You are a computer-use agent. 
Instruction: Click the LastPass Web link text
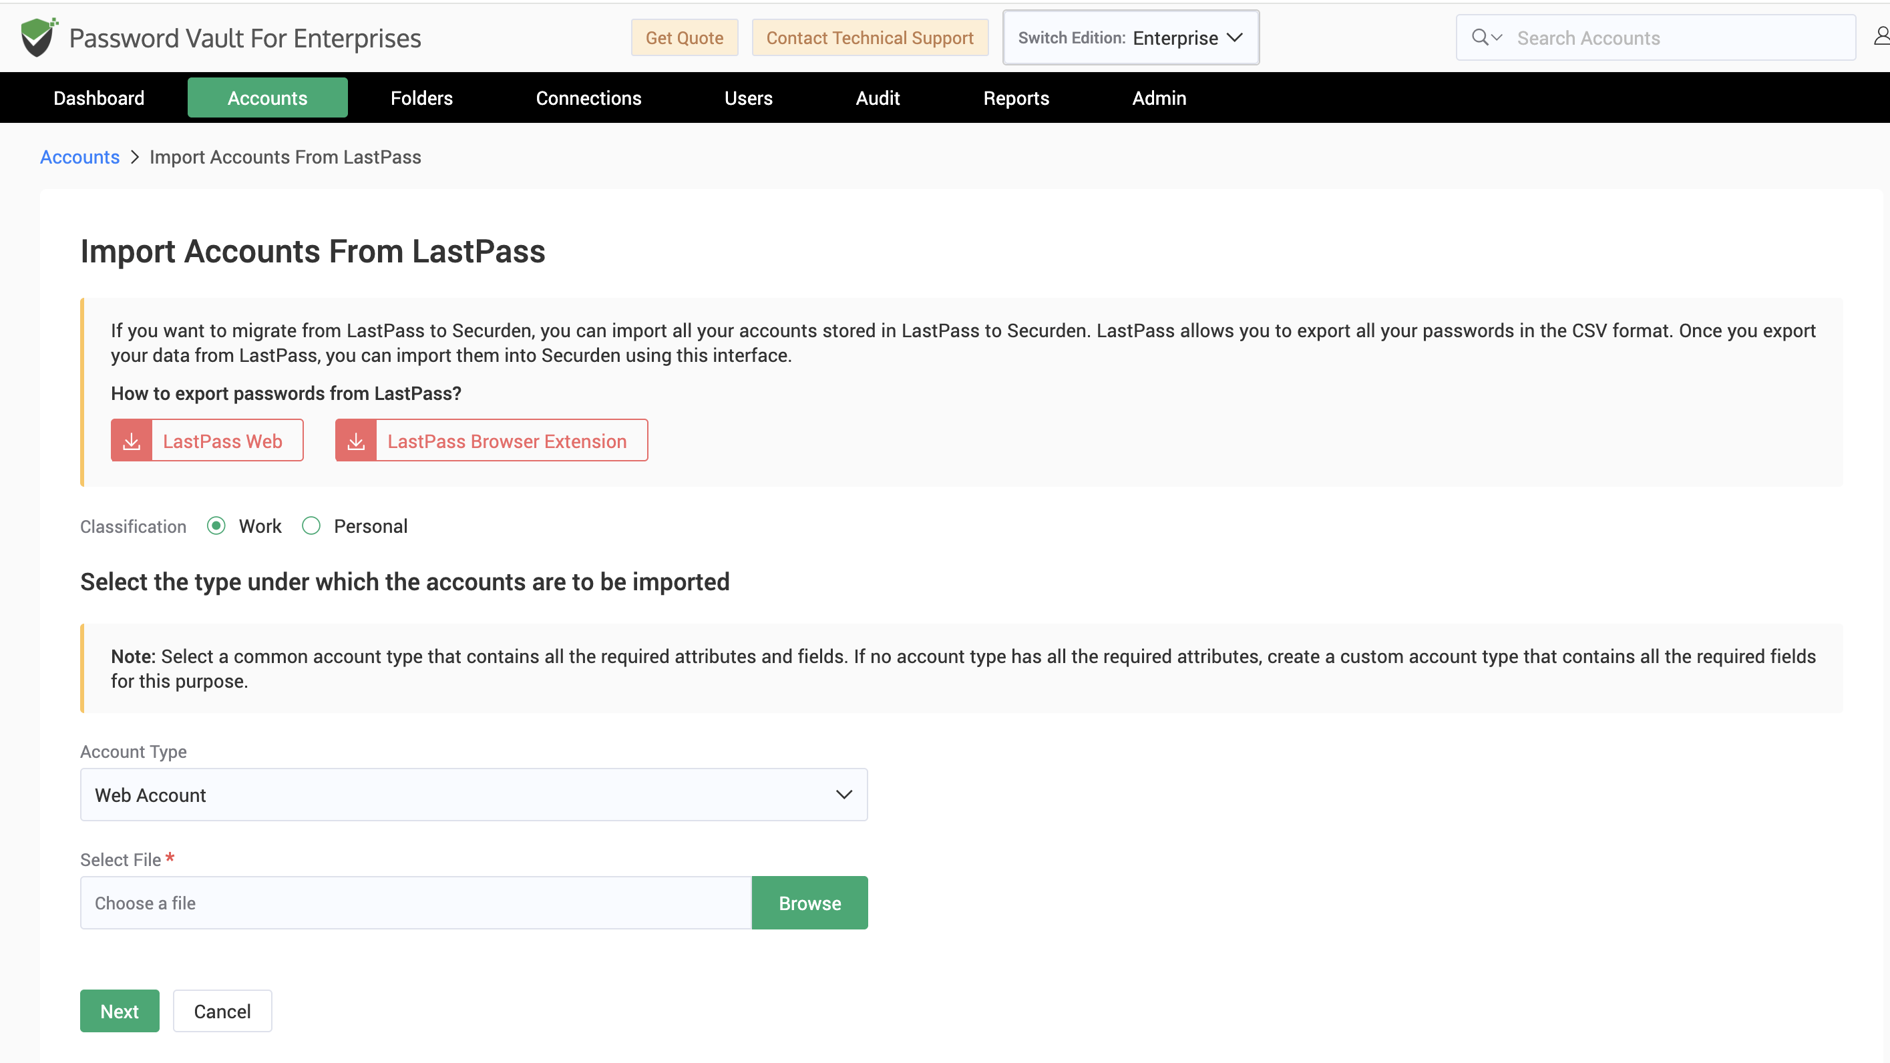tap(222, 441)
